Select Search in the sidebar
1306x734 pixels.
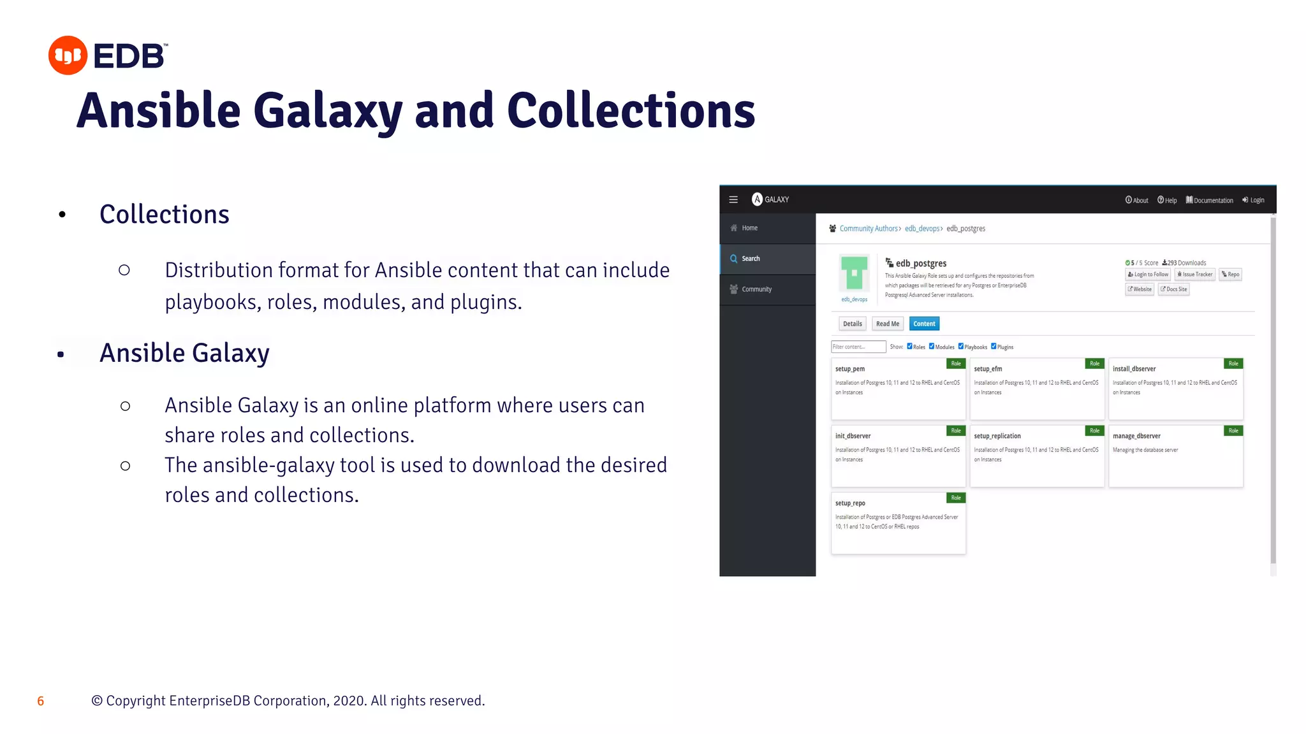[x=768, y=259]
